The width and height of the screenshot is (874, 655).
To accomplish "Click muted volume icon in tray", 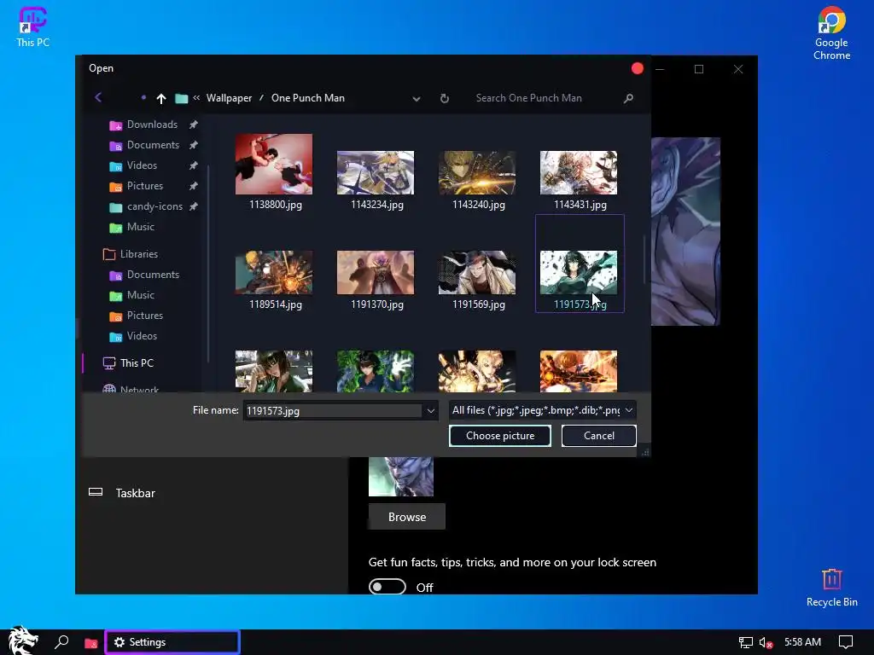I will (766, 643).
